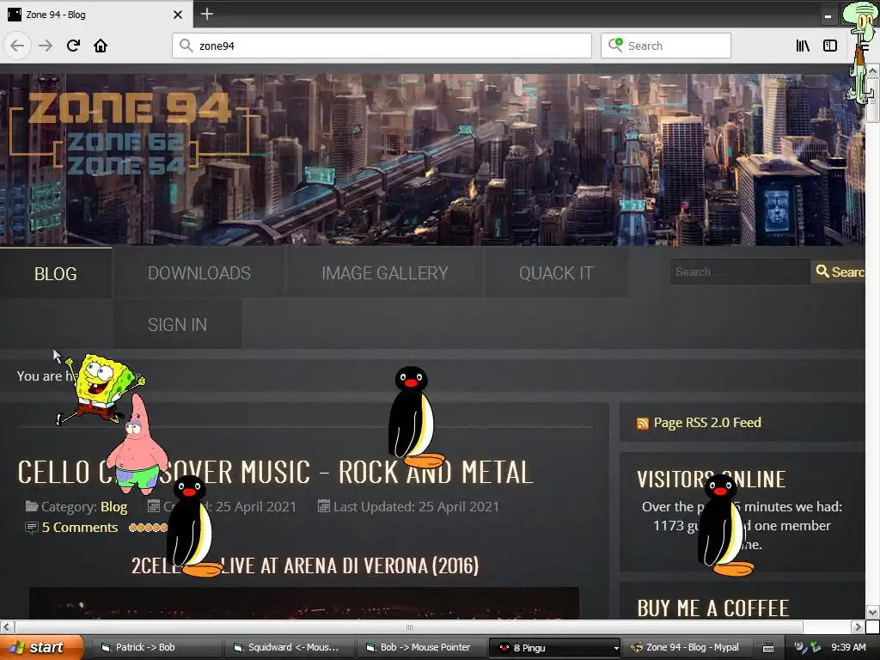Screen dimensions: 880x660
Task: Open the Cello Crossover Music article title
Action: coord(275,472)
